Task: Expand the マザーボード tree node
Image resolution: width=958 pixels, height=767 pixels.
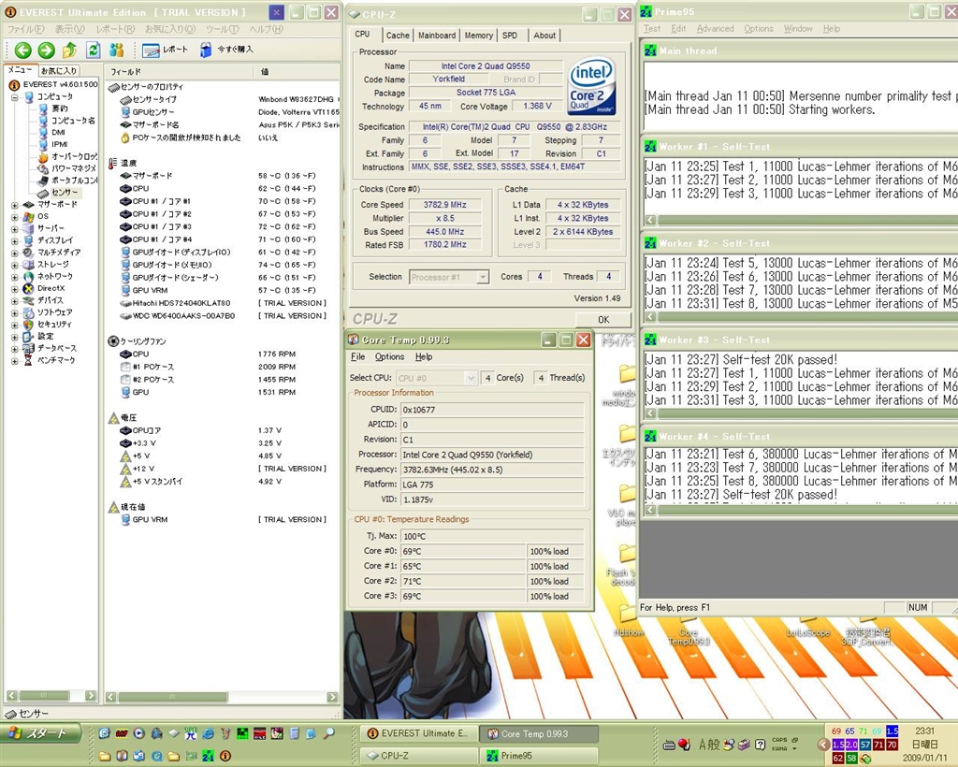Action: click(x=15, y=204)
